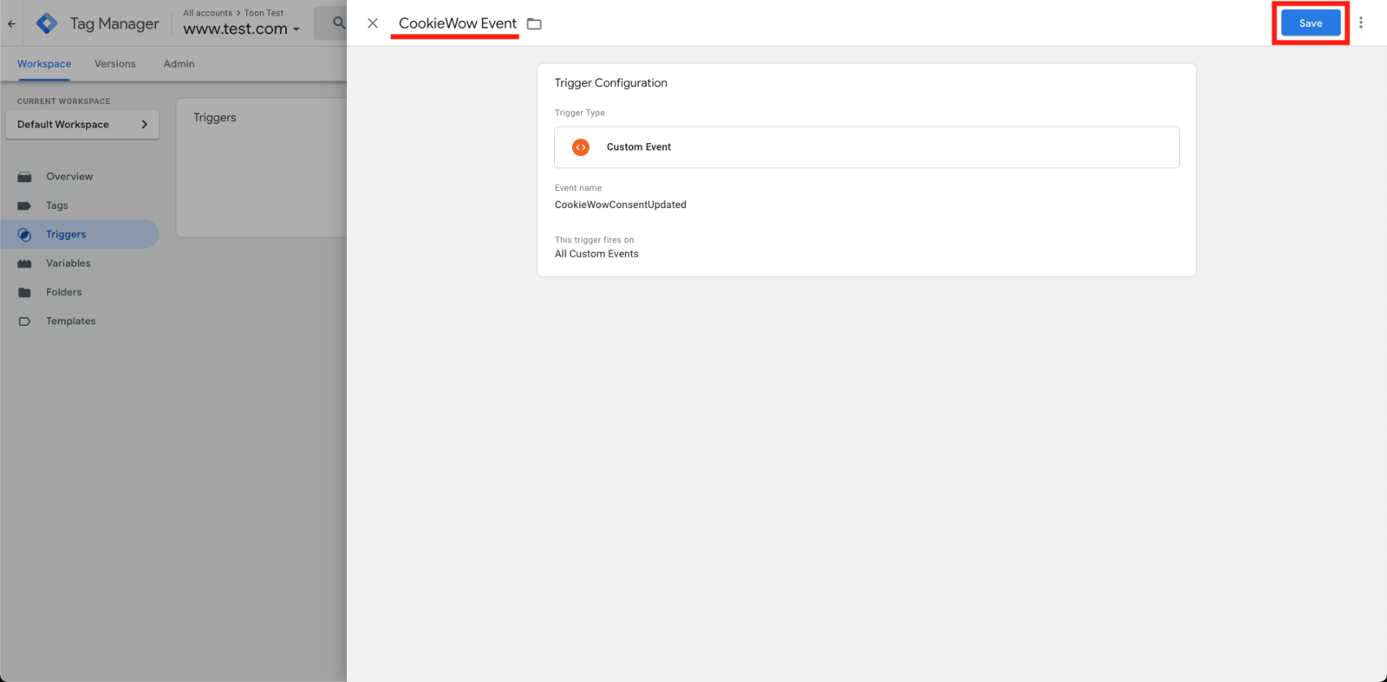Open the three-dot more options menu
The image size is (1387, 682).
1360,23
